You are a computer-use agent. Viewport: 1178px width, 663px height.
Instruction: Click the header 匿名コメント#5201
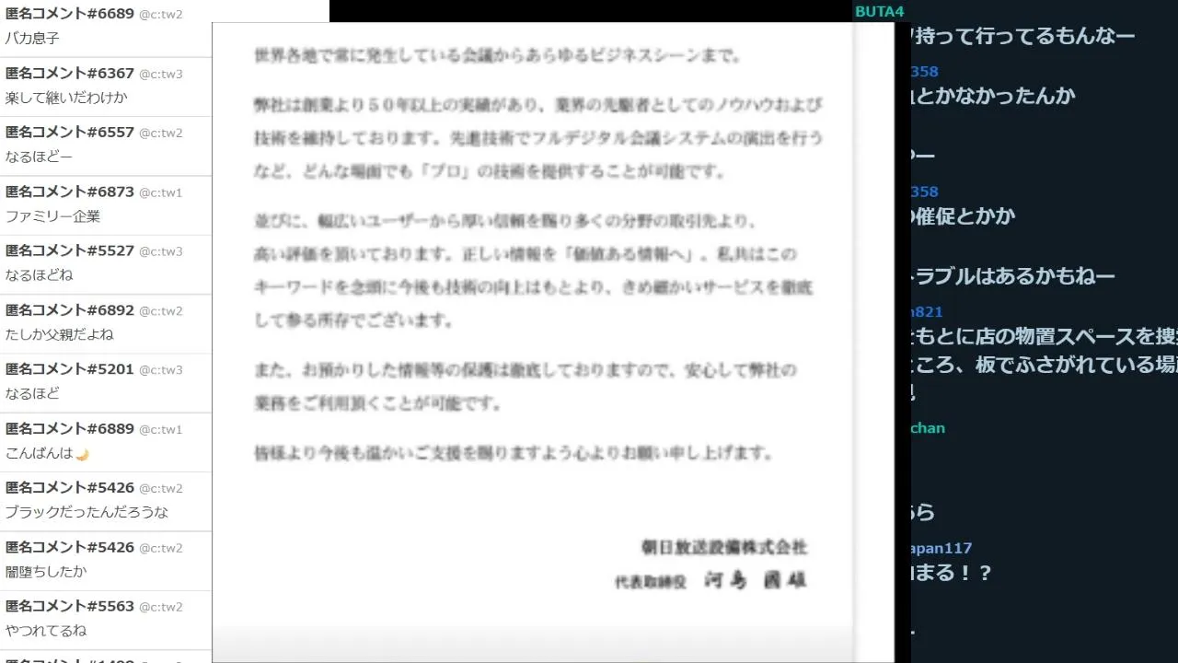click(x=70, y=369)
